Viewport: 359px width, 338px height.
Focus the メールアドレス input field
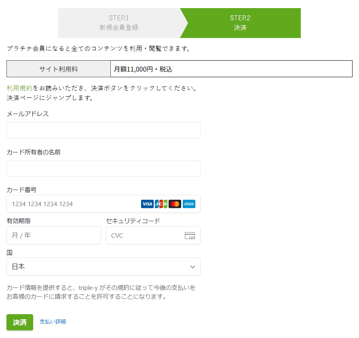pyautogui.click(x=103, y=130)
